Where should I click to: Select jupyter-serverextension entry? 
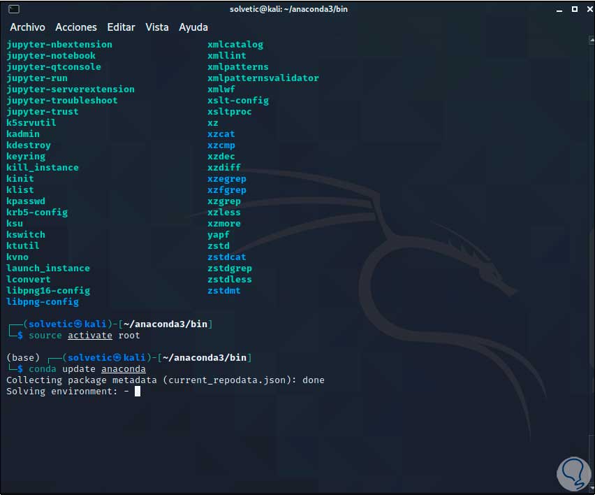point(71,89)
